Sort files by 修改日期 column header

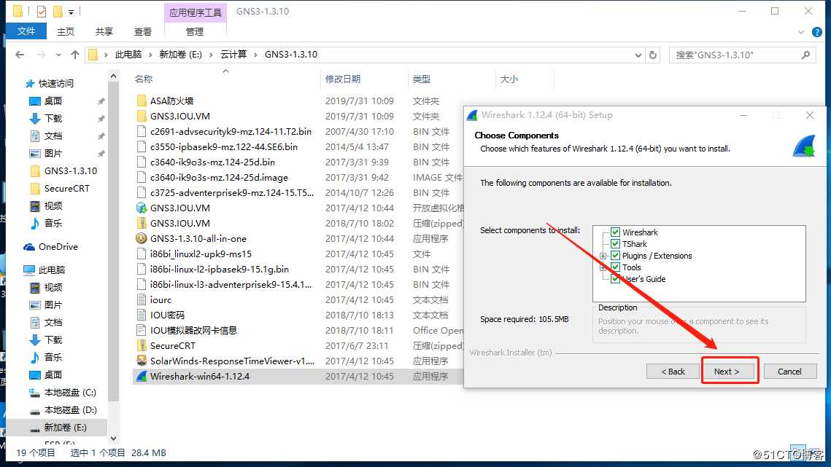point(343,79)
